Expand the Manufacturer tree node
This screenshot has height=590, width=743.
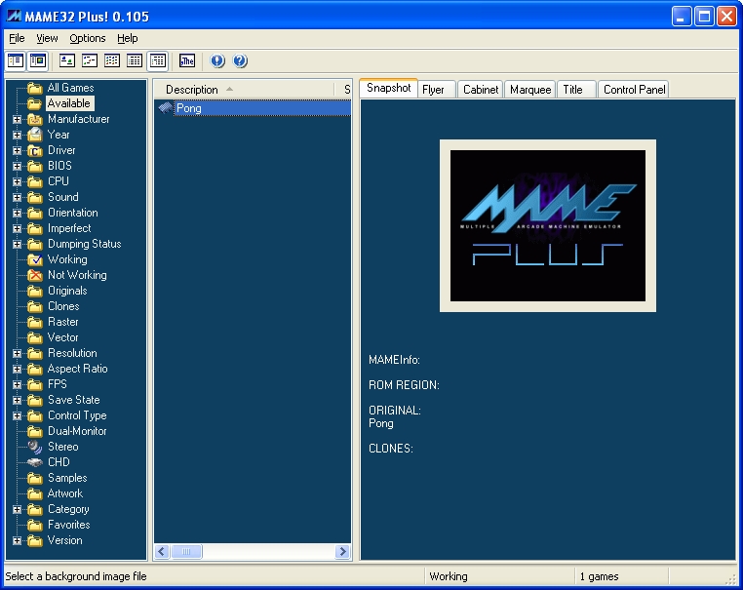(x=17, y=119)
